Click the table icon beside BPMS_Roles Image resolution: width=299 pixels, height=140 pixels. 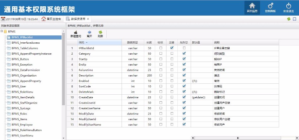click(x=9, y=114)
